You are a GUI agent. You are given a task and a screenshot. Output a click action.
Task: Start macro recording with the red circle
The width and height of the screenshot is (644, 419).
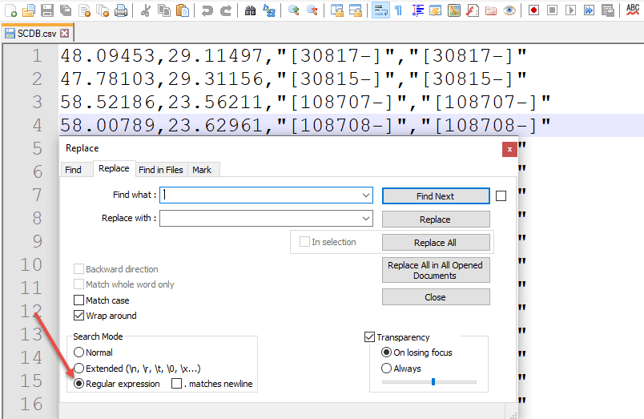coord(533,10)
